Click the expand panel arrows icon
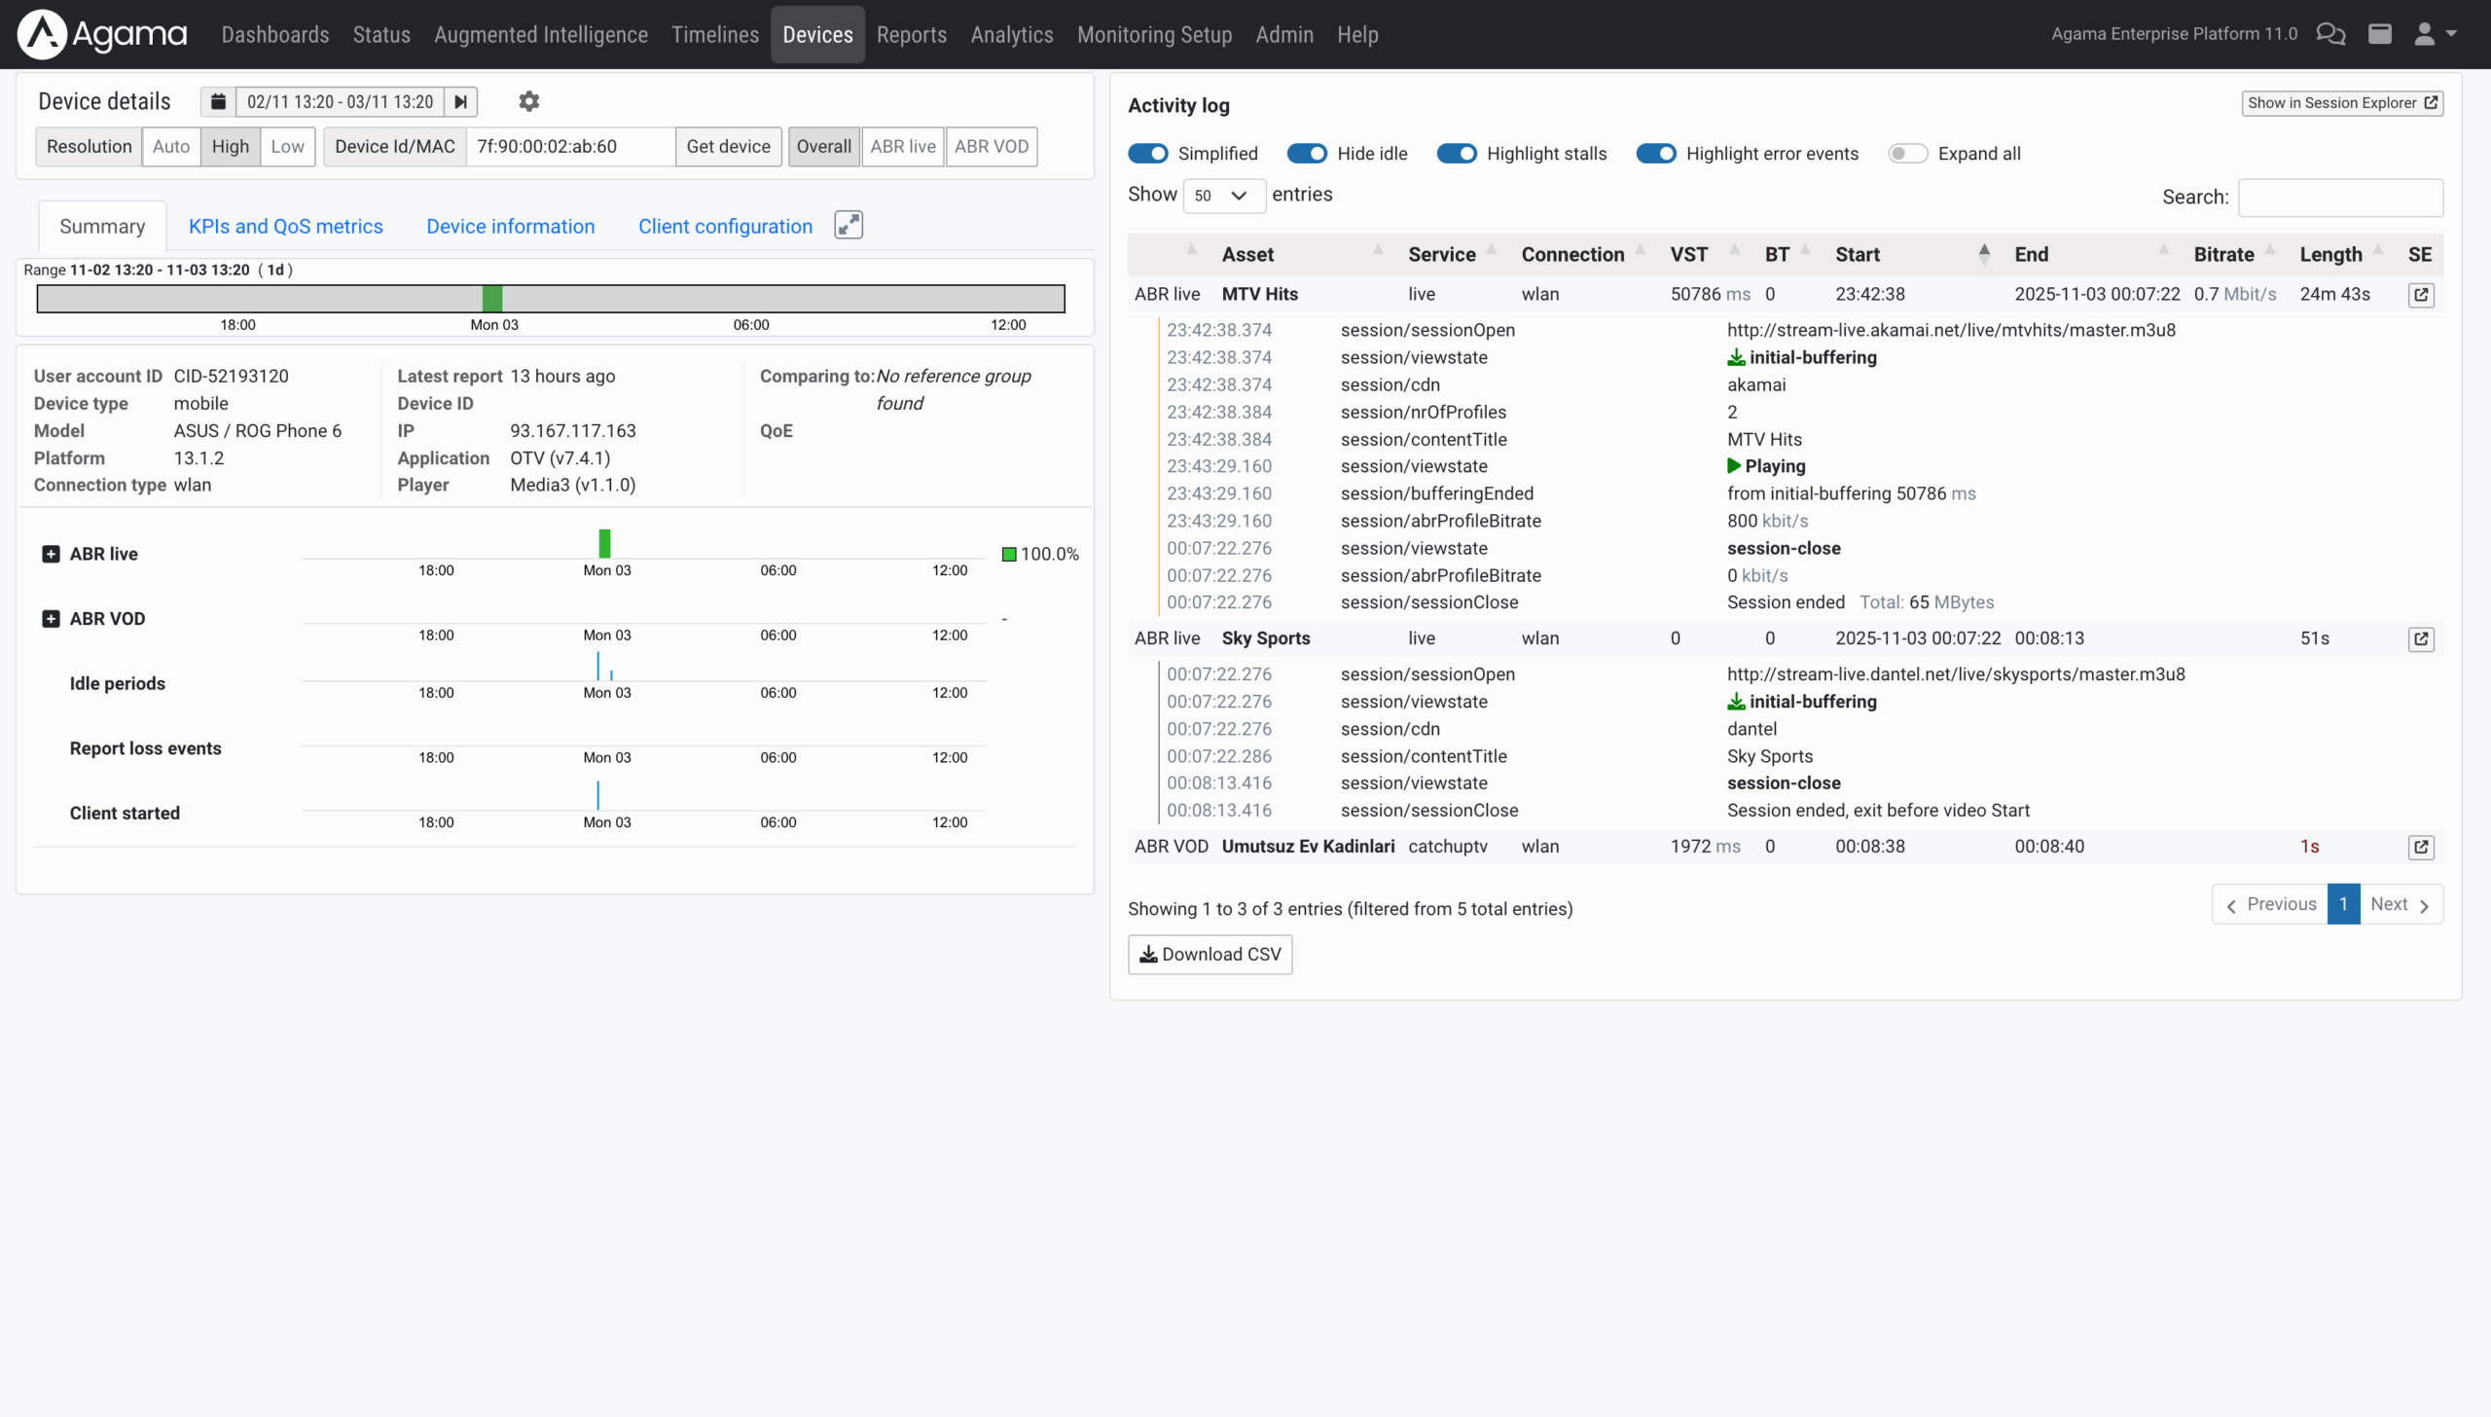 tap(848, 225)
